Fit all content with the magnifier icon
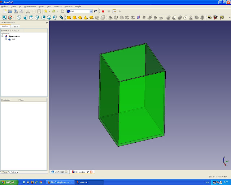This screenshot has width=231, height=185. pos(4,18)
